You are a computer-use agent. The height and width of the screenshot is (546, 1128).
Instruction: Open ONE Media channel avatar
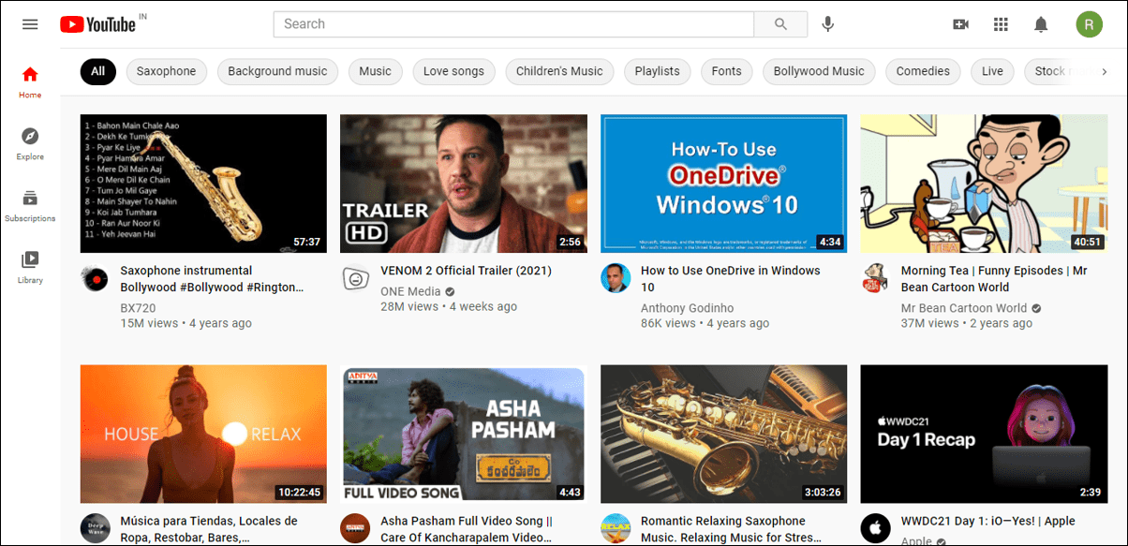[x=355, y=279]
